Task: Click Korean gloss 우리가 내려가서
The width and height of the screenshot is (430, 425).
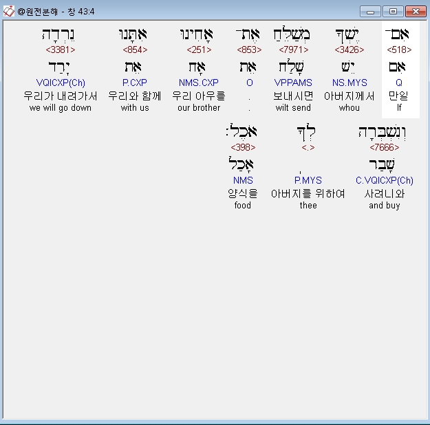Action: tap(61, 96)
